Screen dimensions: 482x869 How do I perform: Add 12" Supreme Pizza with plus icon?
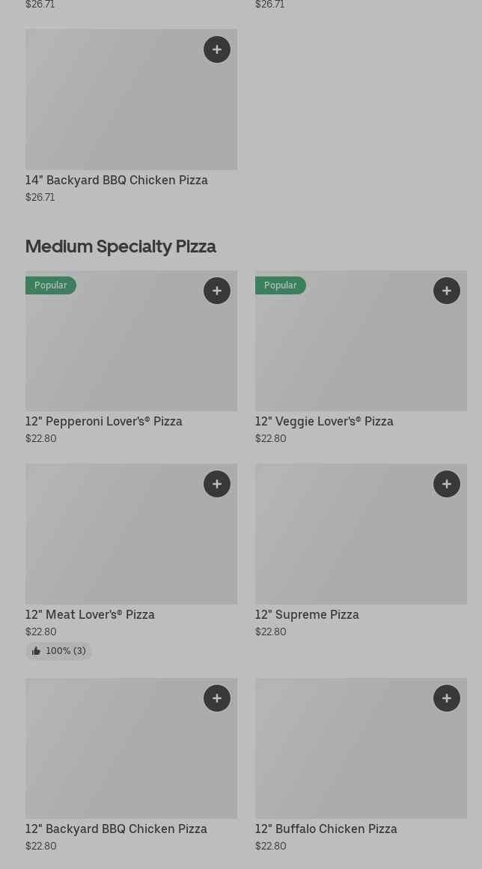(447, 484)
